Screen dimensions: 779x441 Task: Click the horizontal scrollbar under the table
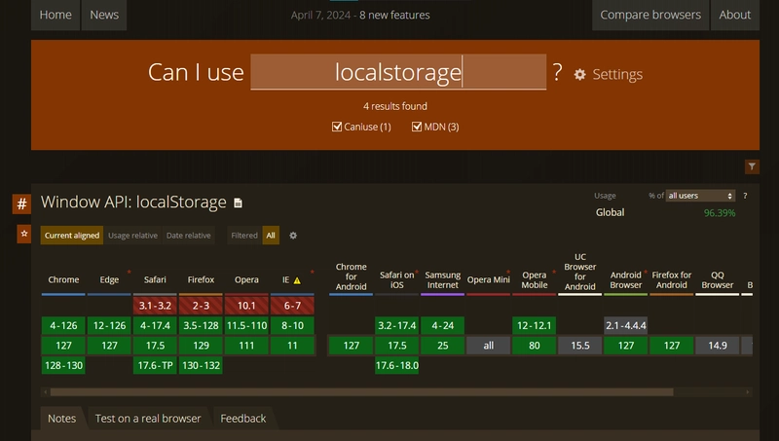click(361, 392)
